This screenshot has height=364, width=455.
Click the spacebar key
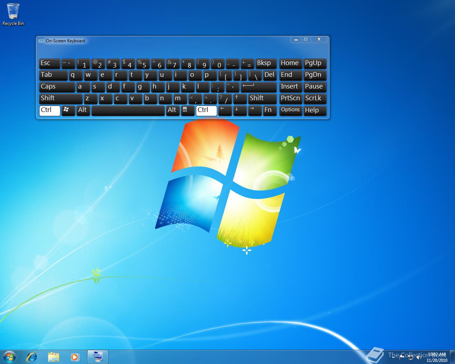tap(128, 111)
